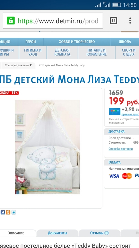Enlarge the Teddy baby bedding product photo
This screenshot has height=248, width=139.
tap(47, 147)
